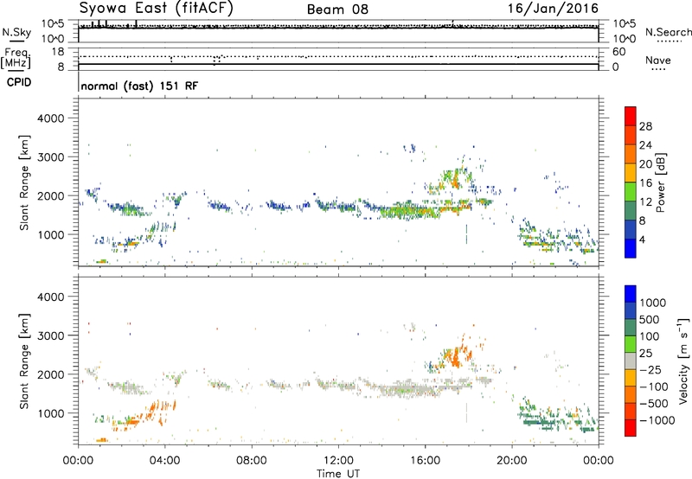Viewport: 692px width, 479px height.
Task: Click the "-500" tick on Velocity colorbar
Action: click(x=654, y=404)
